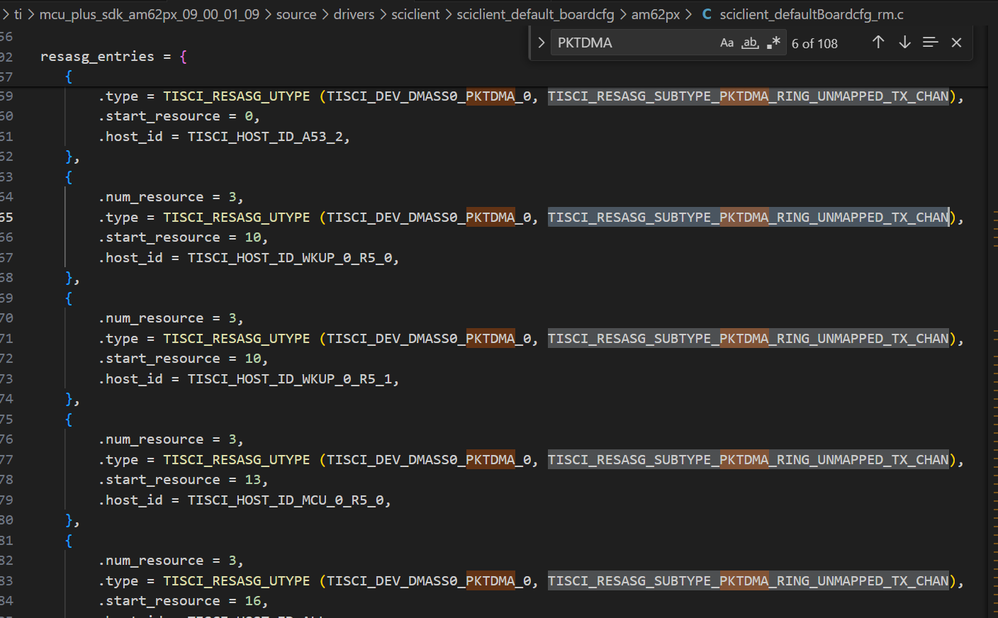This screenshot has width=998, height=618.
Task: Open the drivers breadcrumb dropdown
Action: pyautogui.click(x=354, y=13)
